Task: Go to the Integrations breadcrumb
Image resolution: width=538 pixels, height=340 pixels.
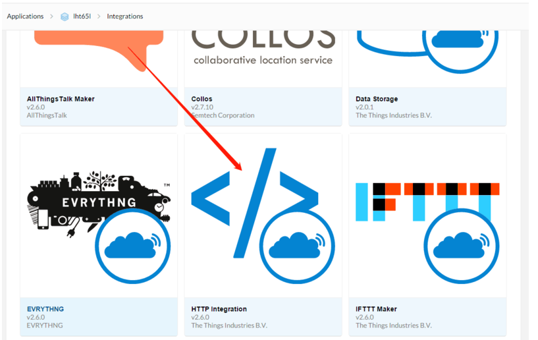Action: pyautogui.click(x=125, y=16)
